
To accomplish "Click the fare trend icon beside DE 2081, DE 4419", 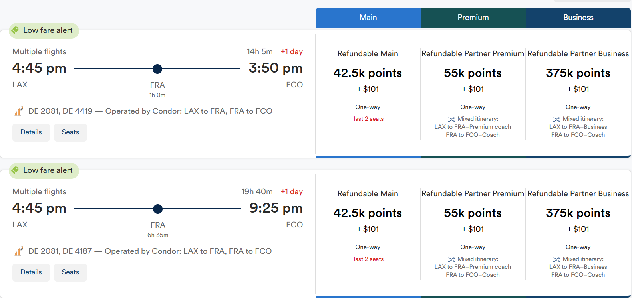I will pyautogui.click(x=18, y=111).
